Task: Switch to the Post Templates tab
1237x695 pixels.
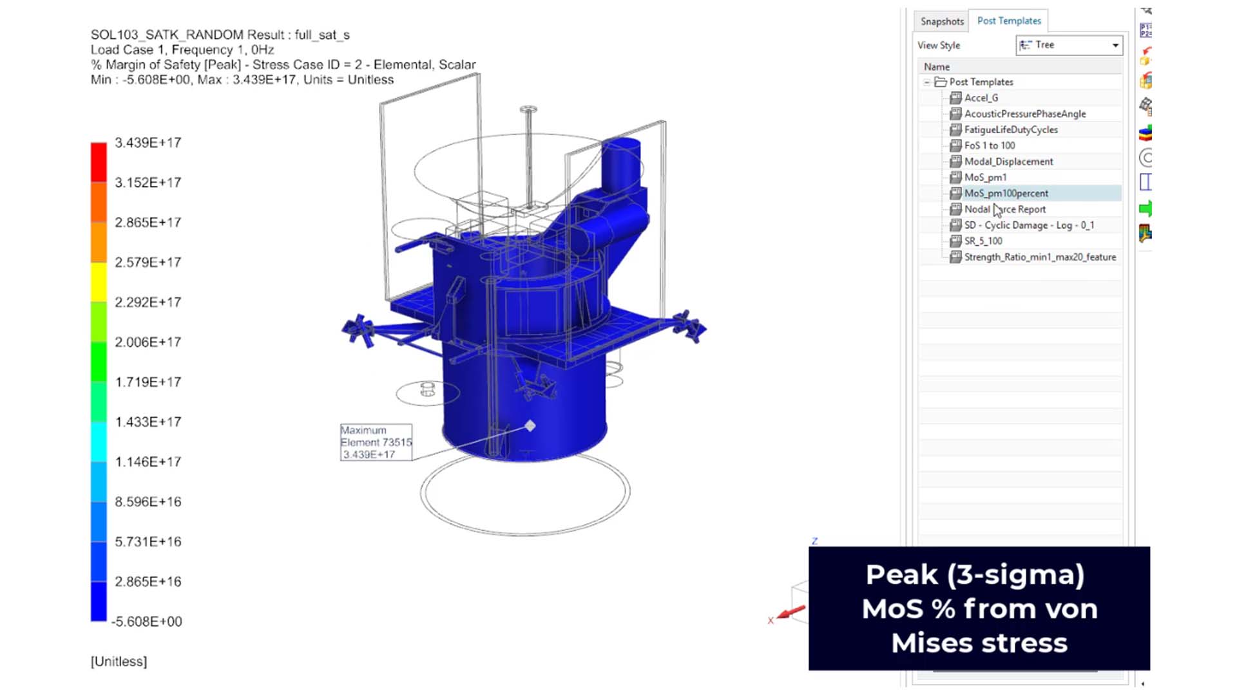Action: (1008, 21)
